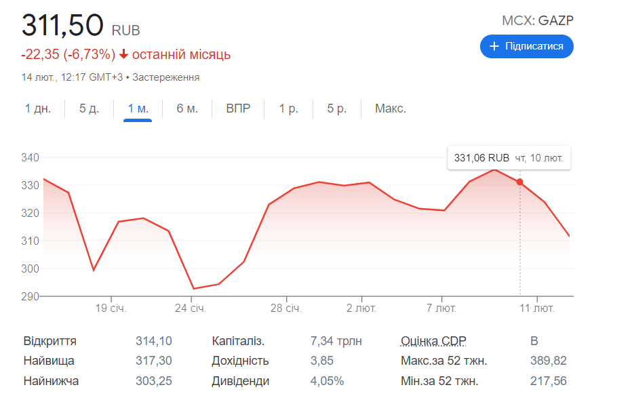632x398 pixels.
Task: Click the 311,50 RUB price heading
Action: pyautogui.click(x=81, y=25)
